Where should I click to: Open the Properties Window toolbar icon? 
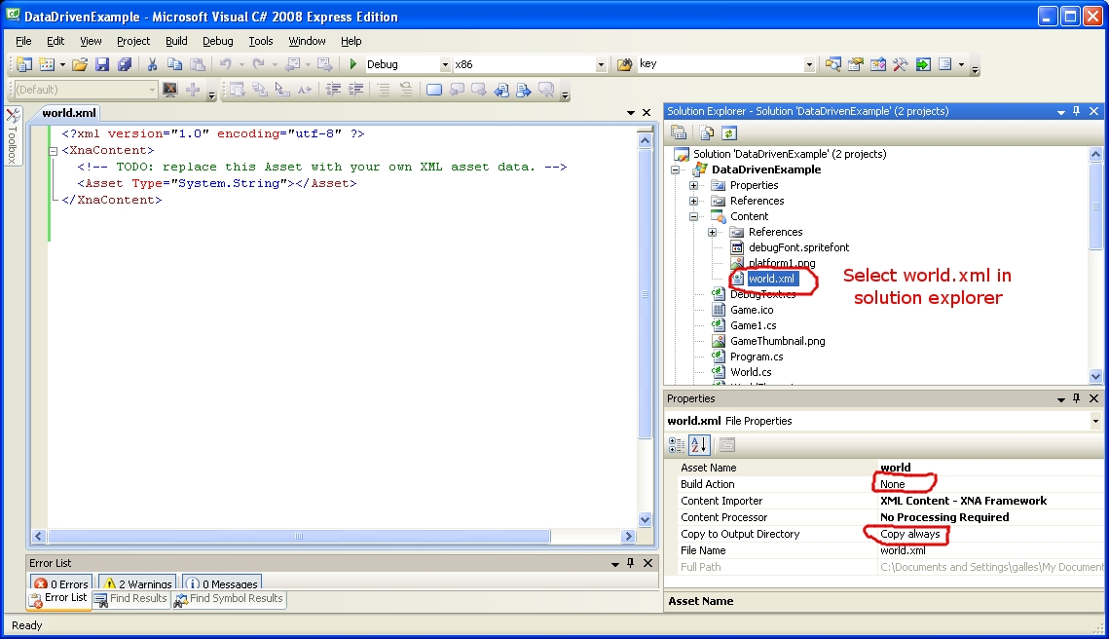[856, 64]
